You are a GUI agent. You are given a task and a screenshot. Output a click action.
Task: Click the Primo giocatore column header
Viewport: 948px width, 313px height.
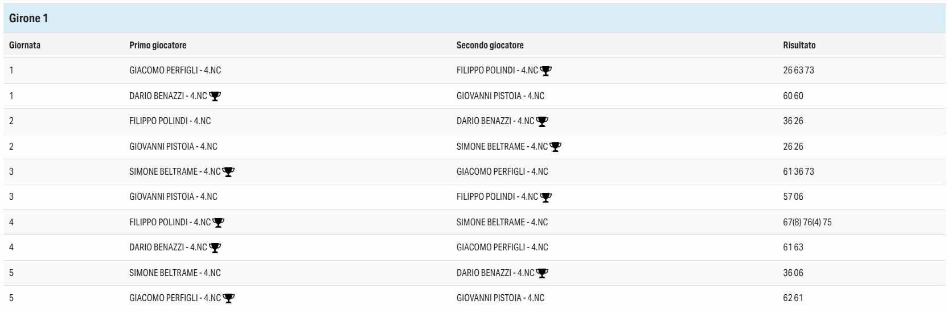[x=158, y=45]
